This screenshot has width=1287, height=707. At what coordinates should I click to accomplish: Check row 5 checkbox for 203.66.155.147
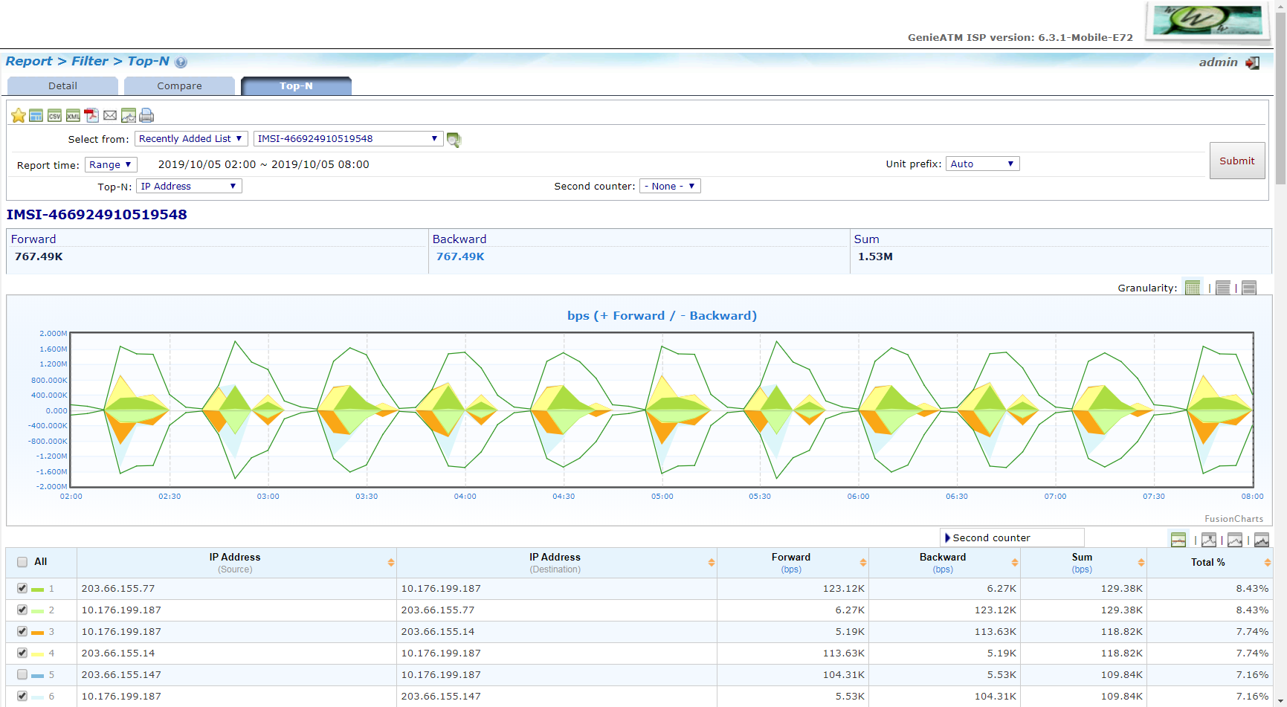22,674
